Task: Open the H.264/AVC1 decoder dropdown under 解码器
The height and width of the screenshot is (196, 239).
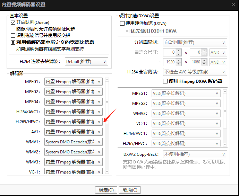Action: [x=74, y=112]
